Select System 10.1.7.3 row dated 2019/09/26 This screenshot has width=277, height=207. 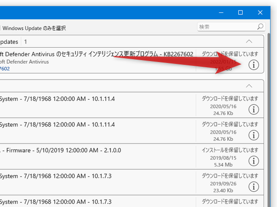(56, 176)
